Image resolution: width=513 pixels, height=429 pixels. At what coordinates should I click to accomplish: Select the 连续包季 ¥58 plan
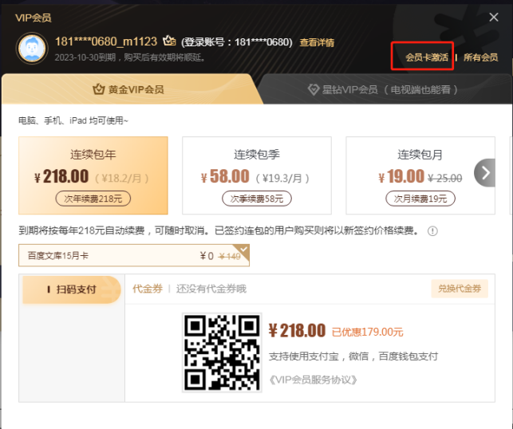pos(257,175)
